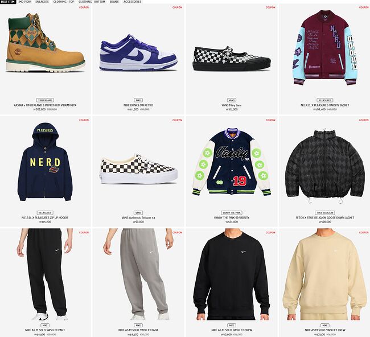Image resolution: width=370 pixels, height=337 pixels.
Task: Open the CLOTHING - BOTTOM tab
Action: (x=92, y=2)
